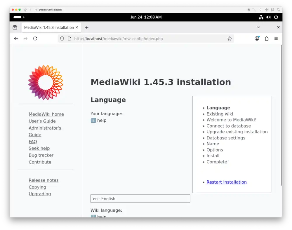Bookmark this page with the star icon
The width and height of the screenshot is (292, 230).
[230, 39]
